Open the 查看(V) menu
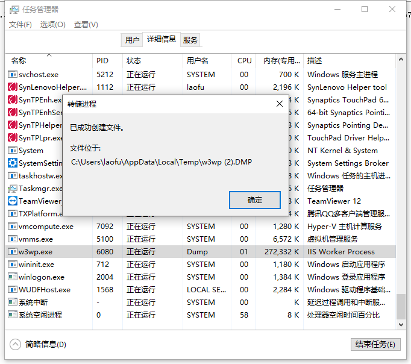 coord(86,25)
